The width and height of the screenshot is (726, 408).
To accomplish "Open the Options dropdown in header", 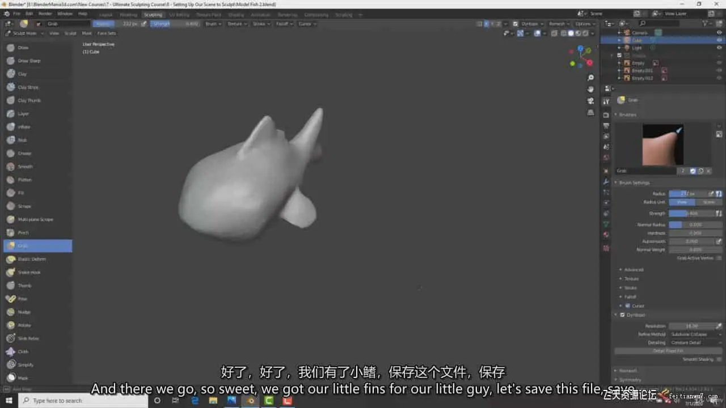I will pyautogui.click(x=585, y=24).
